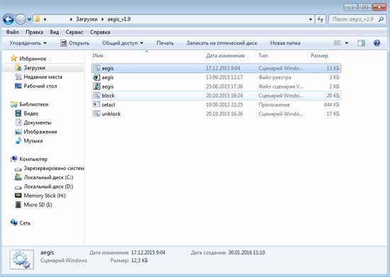Click the date 13.09.2015 12:17

224,77
